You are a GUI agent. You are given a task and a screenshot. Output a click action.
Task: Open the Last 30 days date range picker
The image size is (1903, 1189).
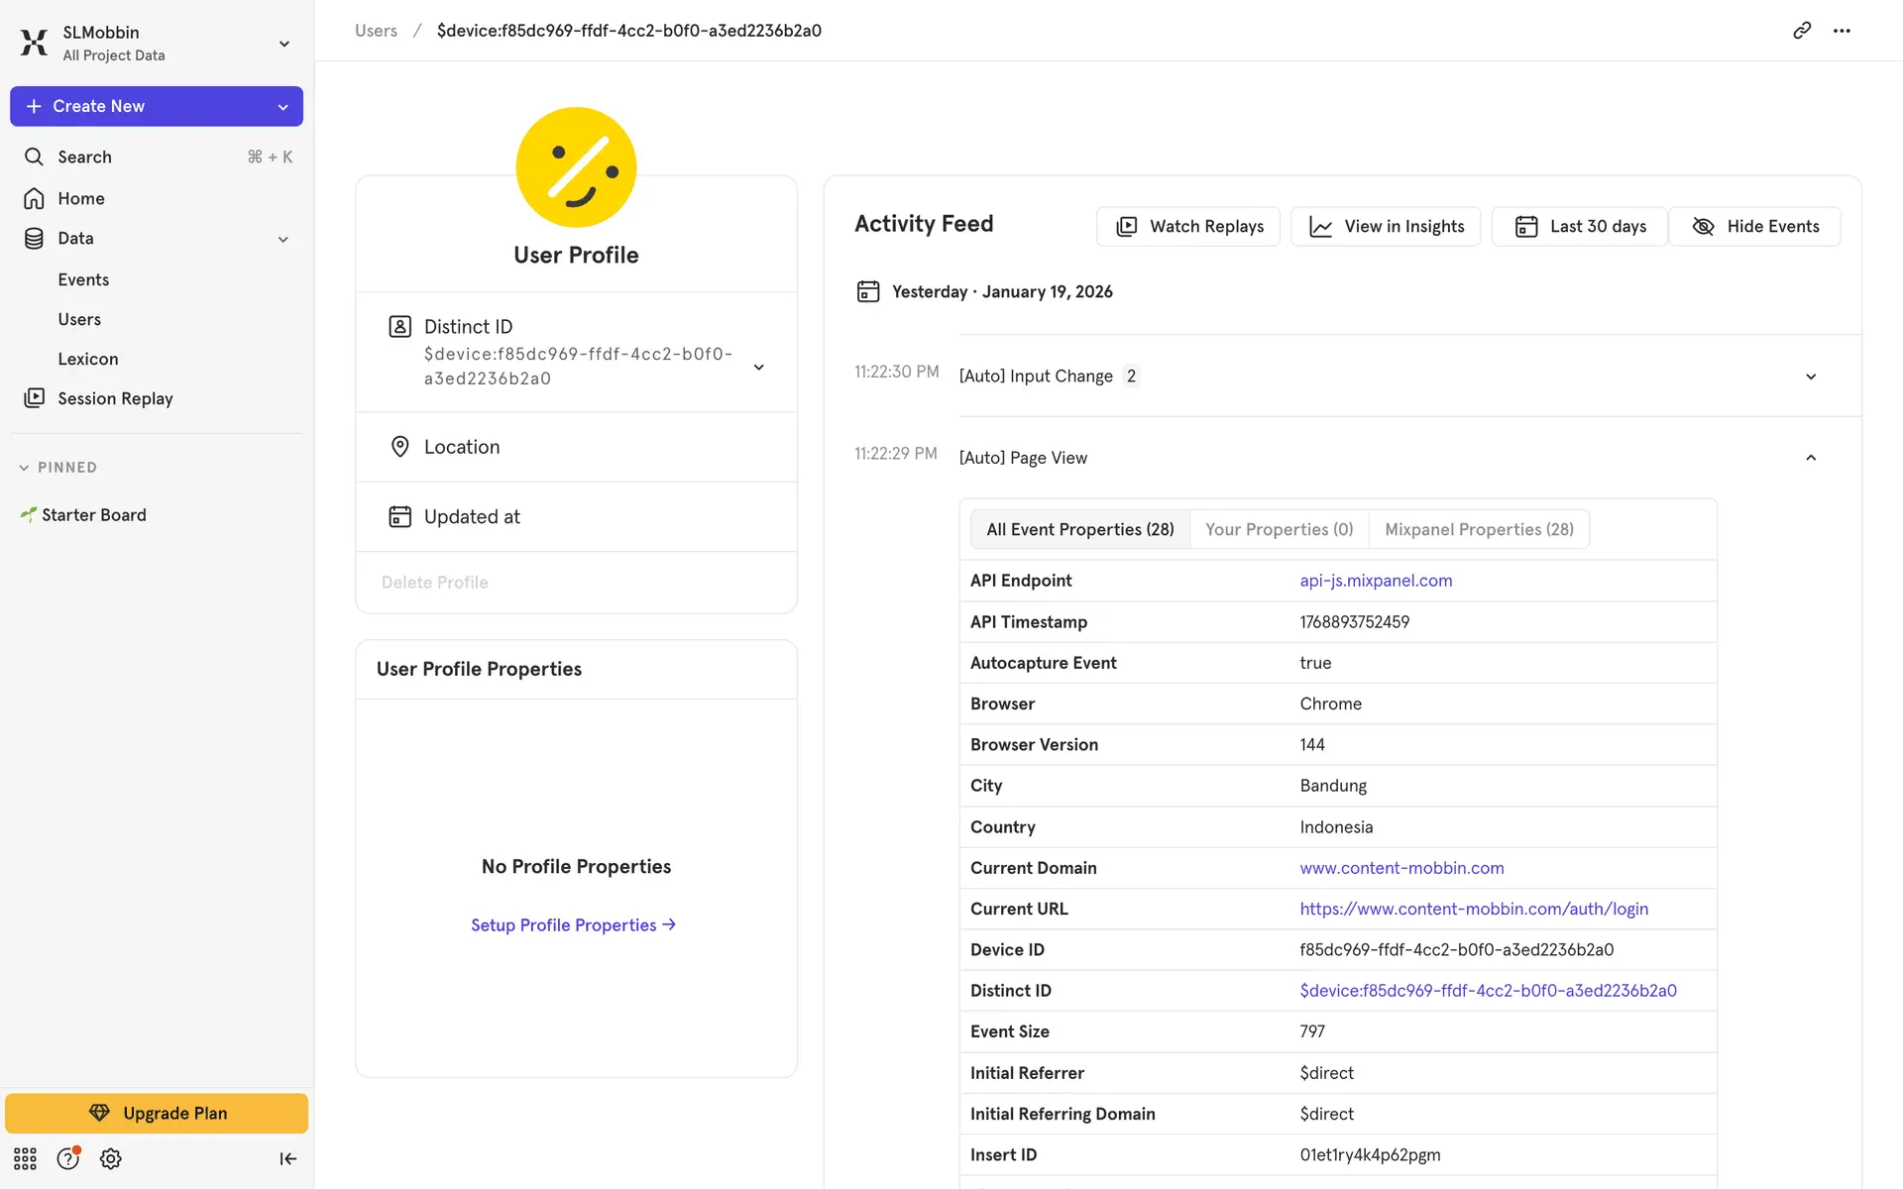tap(1580, 226)
